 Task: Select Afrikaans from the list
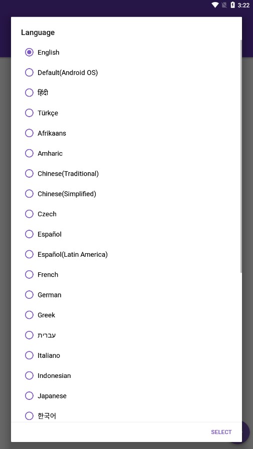(126, 133)
